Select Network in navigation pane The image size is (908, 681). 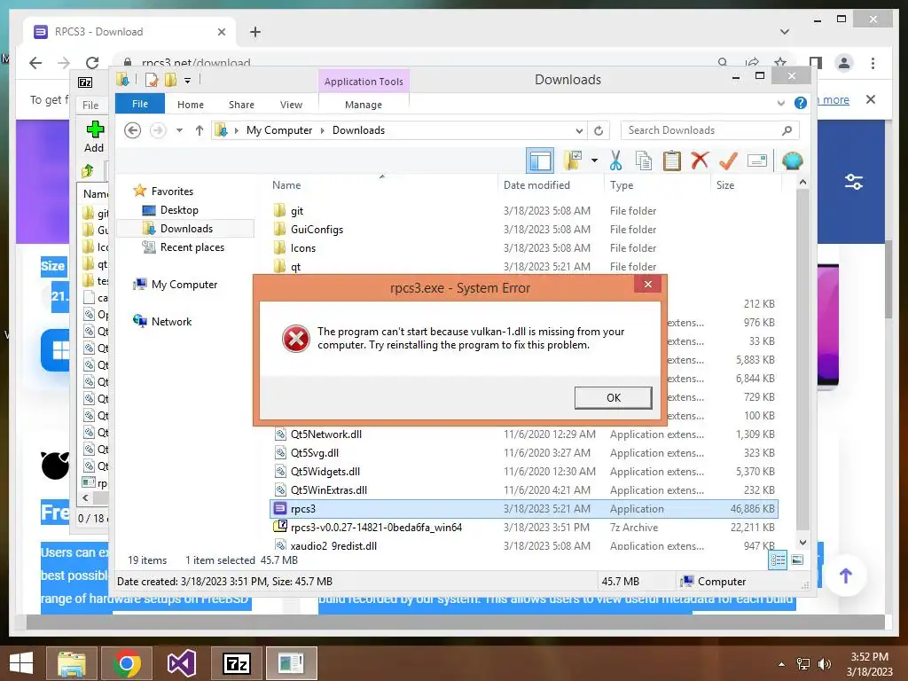162,321
